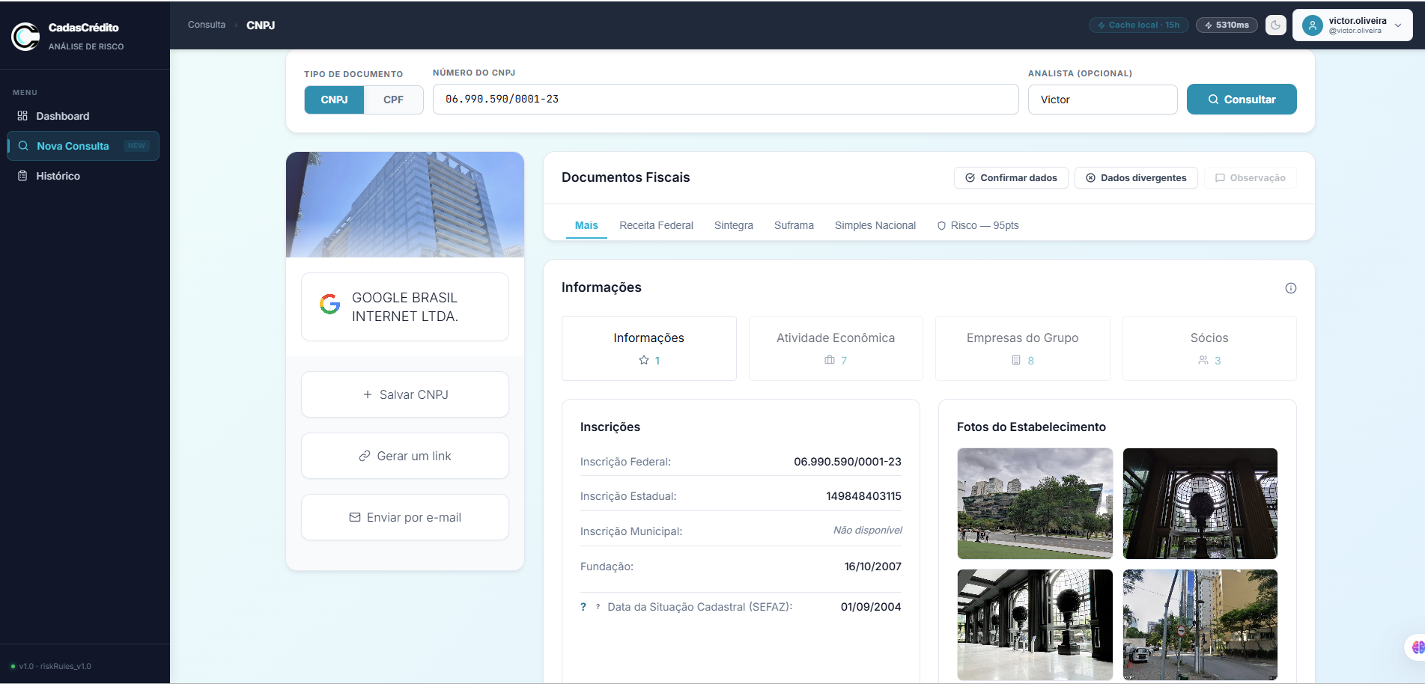
Task: Click Gerar um link button
Action: point(405,456)
